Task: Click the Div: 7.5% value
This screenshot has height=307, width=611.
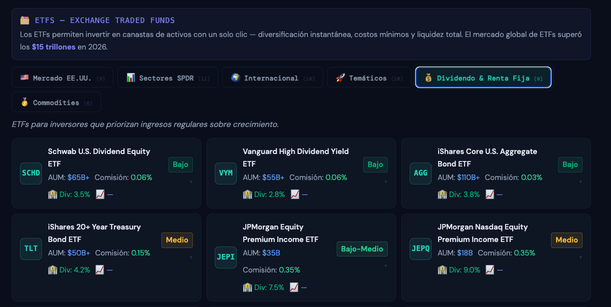Action: [269, 287]
